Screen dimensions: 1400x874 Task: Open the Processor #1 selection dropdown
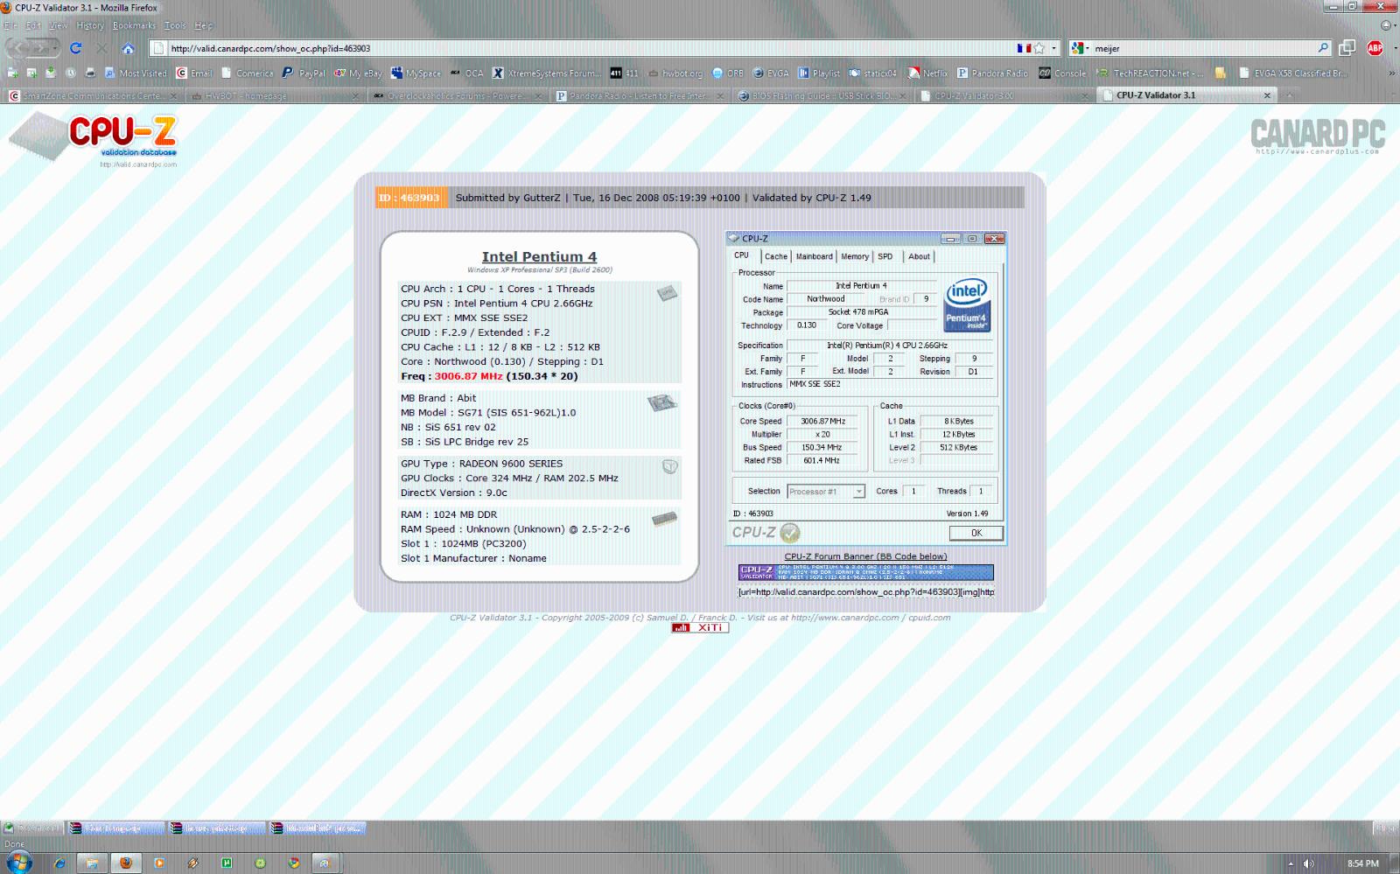826,492
